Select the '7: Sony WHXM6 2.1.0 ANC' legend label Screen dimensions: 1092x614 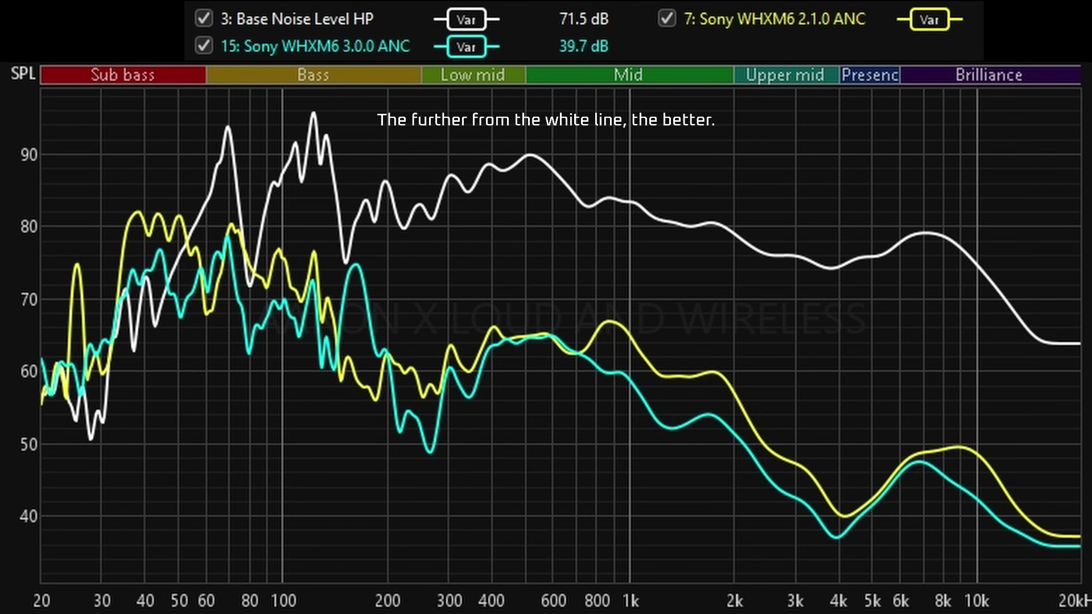pos(774,19)
